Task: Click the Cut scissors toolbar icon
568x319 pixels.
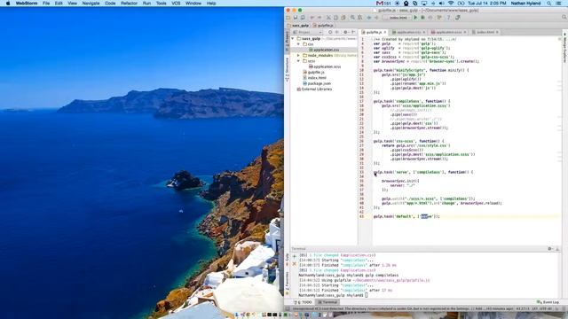Action: pyautogui.click(x=328, y=18)
